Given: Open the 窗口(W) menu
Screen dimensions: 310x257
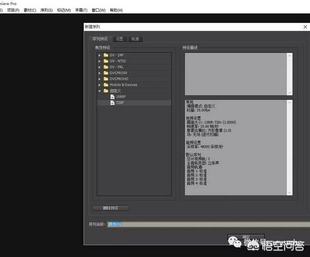Looking at the screenshot, I should click(x=99, y=10).
